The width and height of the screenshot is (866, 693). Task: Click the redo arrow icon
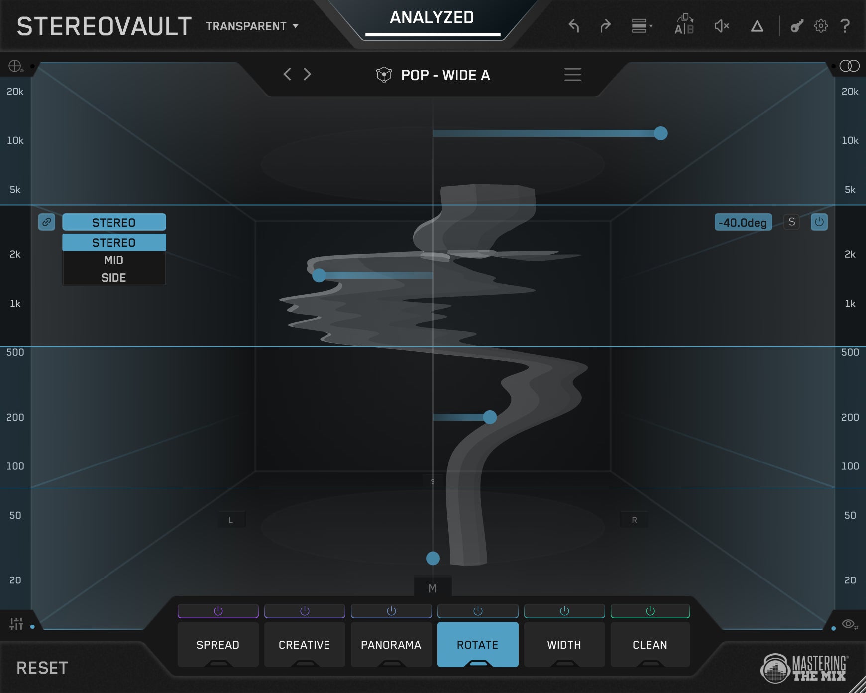tap(605, 26)
